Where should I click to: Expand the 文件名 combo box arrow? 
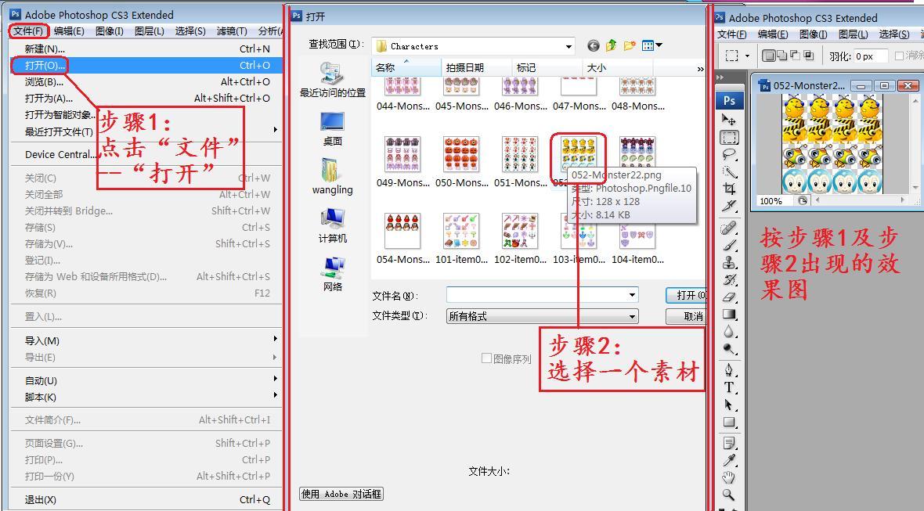(632, 294)
